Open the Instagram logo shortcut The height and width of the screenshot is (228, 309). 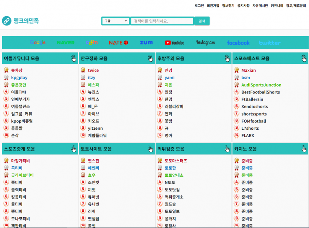pos(205,42)
